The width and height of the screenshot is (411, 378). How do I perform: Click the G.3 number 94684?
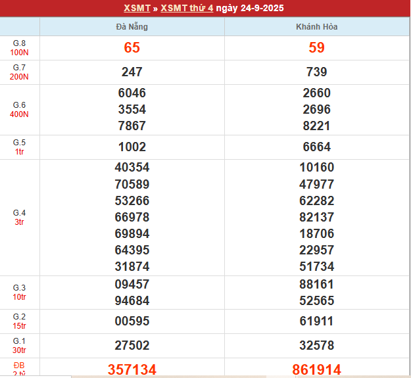[x=132, y=300]
